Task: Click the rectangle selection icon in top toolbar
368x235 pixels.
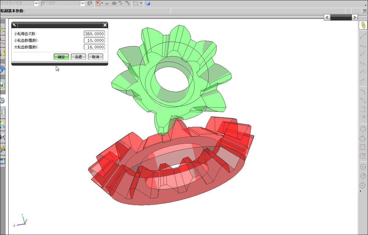Action: pyautogui.click(x=136, y=3)
